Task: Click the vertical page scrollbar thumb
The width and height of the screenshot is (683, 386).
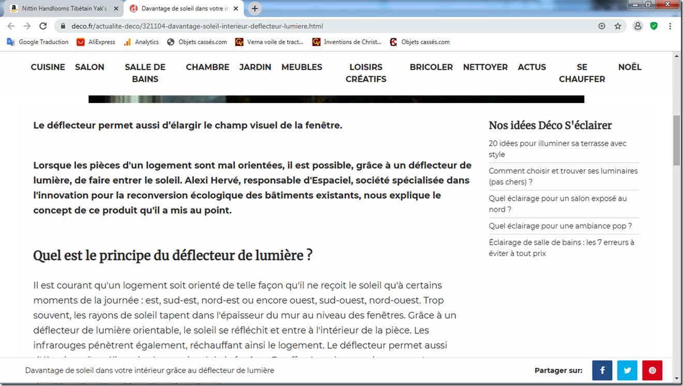Action: pyautogui.click(x=676, y=140)
